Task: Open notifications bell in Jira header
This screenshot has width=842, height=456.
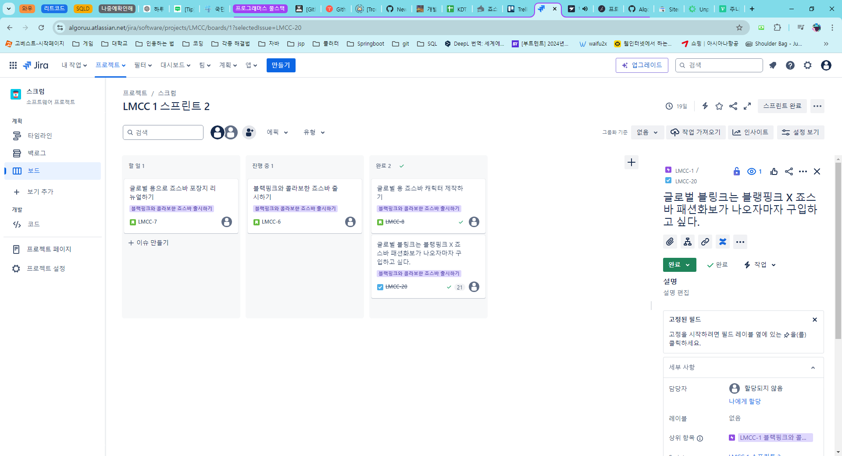Action: coord(773,65)
